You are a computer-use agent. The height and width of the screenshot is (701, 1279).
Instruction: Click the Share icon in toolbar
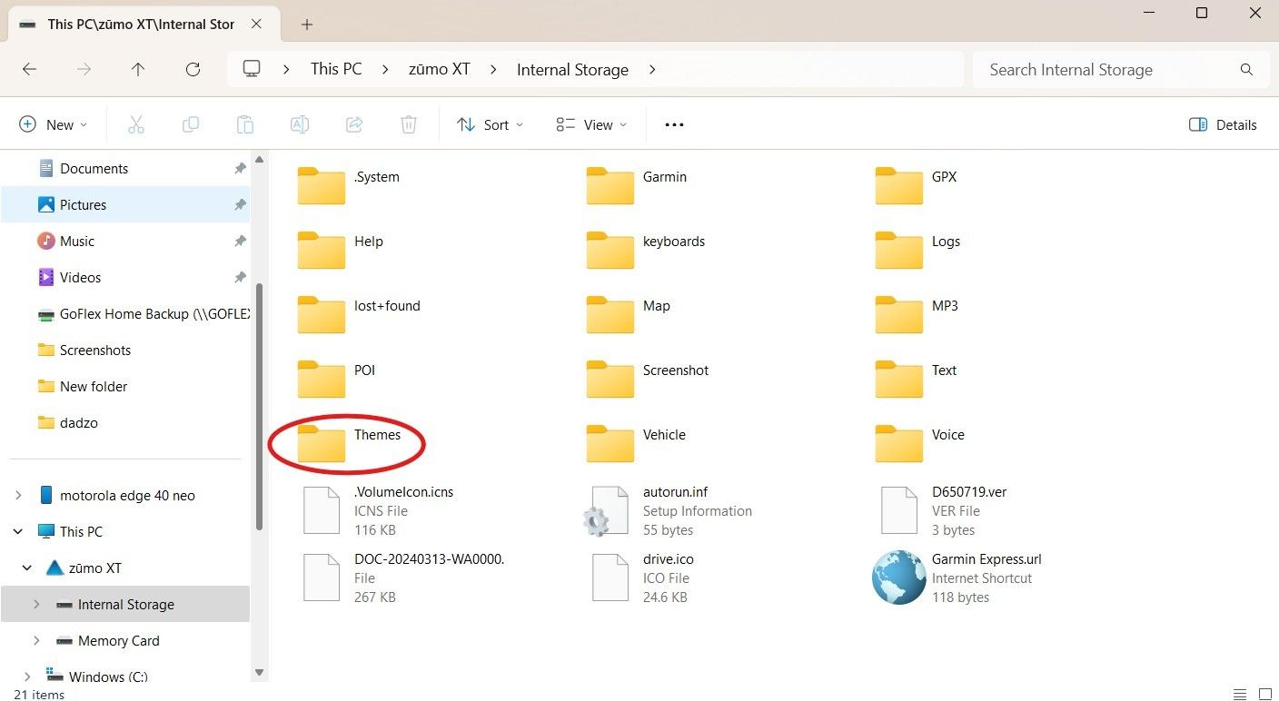pyautogui.click(x=354, y=124)
